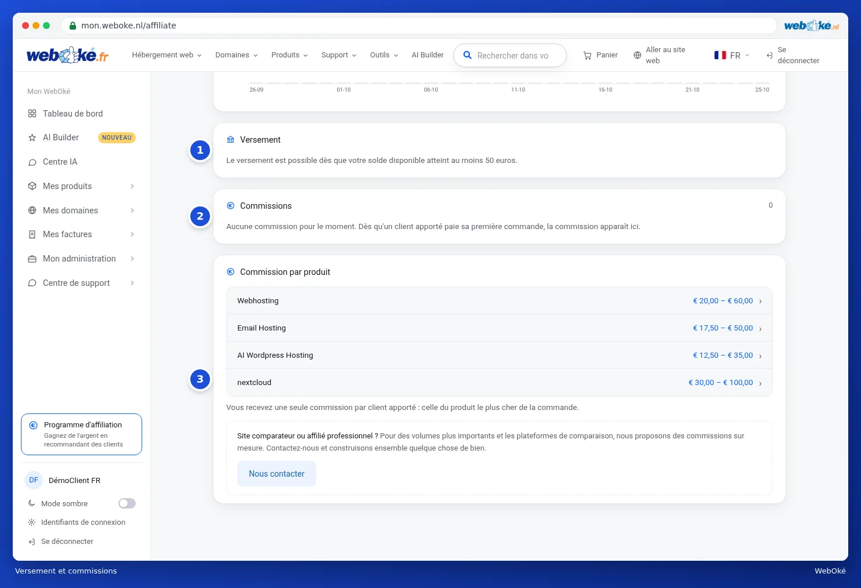Click the search magnifier icon
Image resolution: width=861 pixels, height=588 pixels.
point(467,55)
